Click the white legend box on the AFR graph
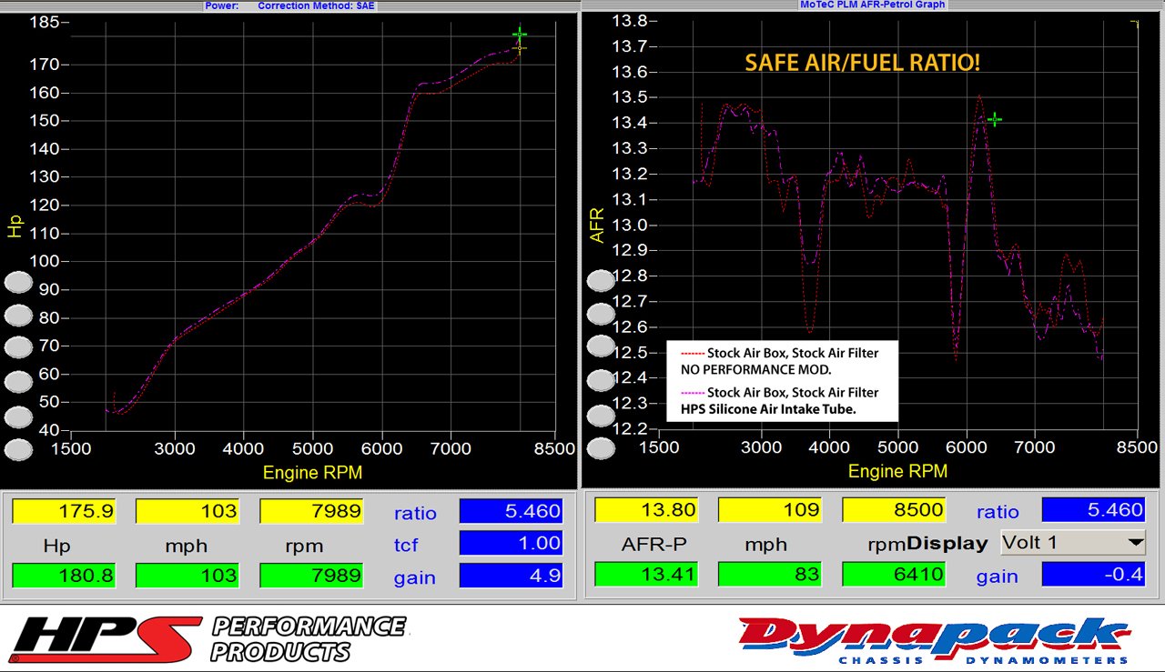The width and height of the screenshot is (1165, 672). [x=782, y=381]
